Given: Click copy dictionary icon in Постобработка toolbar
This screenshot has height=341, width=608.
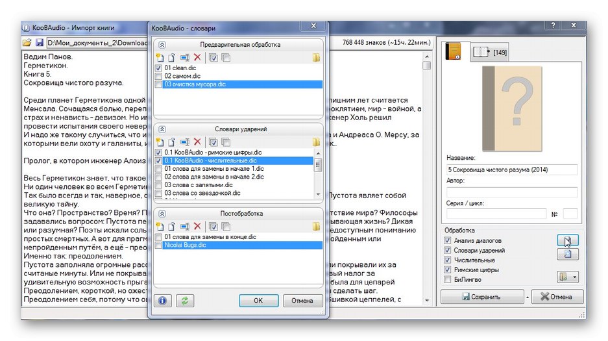Looking at the screenshot, I should pyautogui.click(x=172, y=227).
